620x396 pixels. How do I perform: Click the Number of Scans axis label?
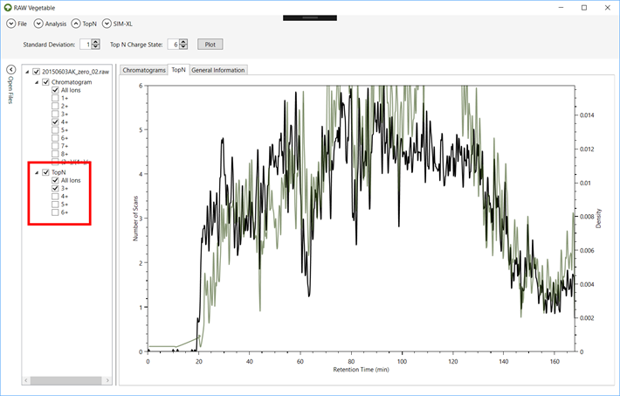135,219
